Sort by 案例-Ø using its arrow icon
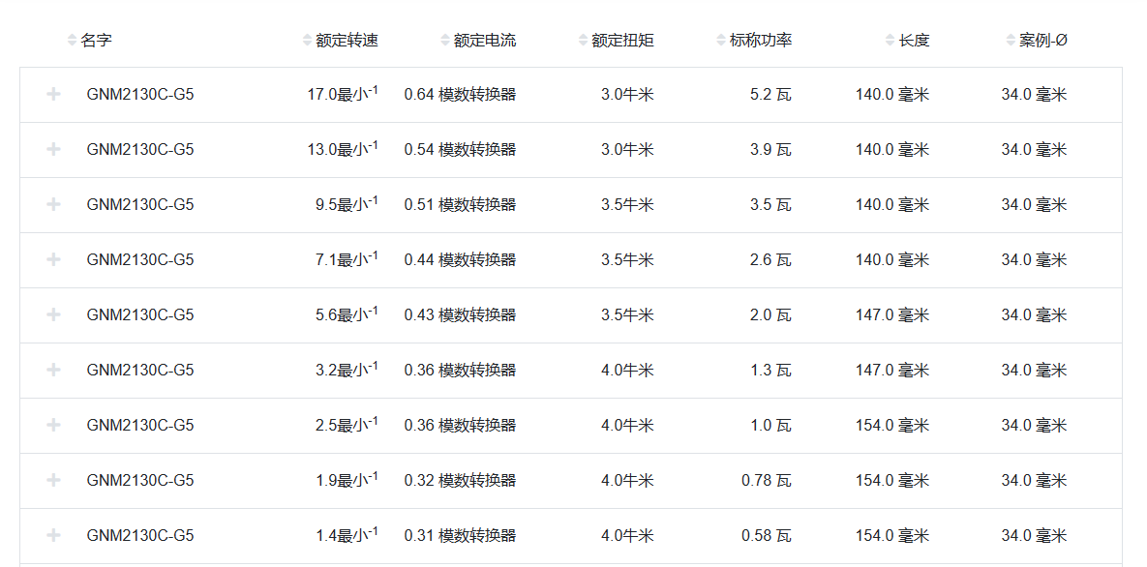The height and width of the screenshot is (567, 1147). 1011,41
